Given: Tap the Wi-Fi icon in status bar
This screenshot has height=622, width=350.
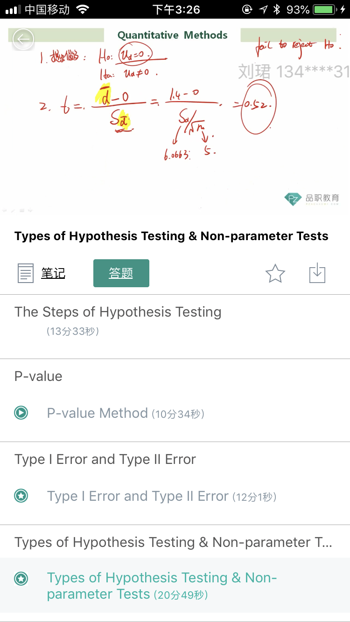Looking at the screenshot, I should [83, 9].
